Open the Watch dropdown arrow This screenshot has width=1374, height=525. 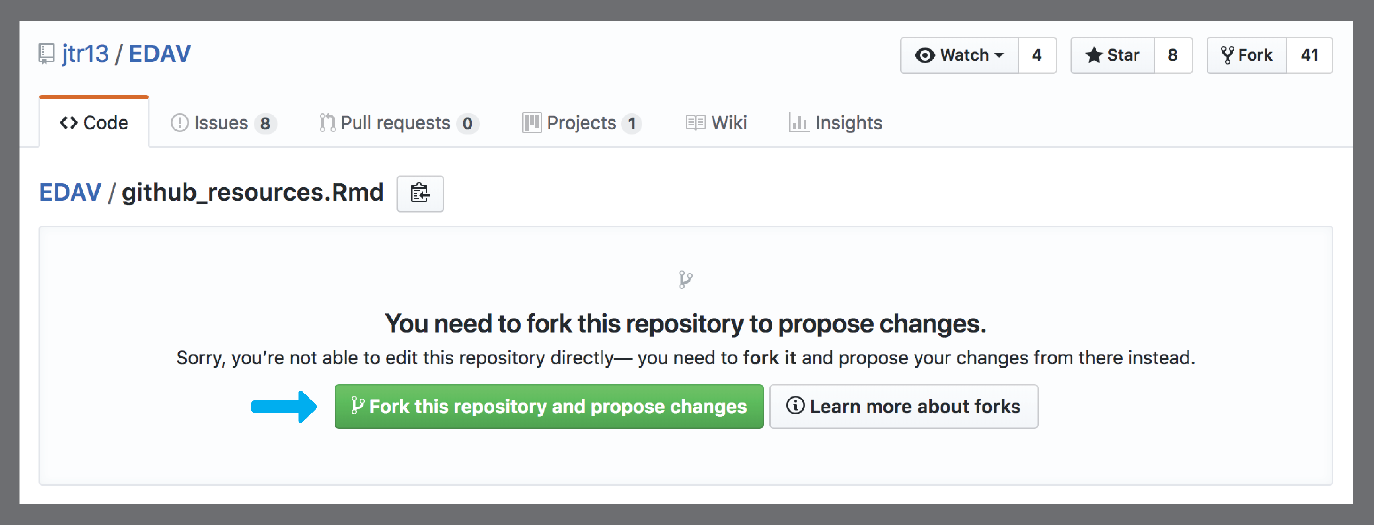999,55
